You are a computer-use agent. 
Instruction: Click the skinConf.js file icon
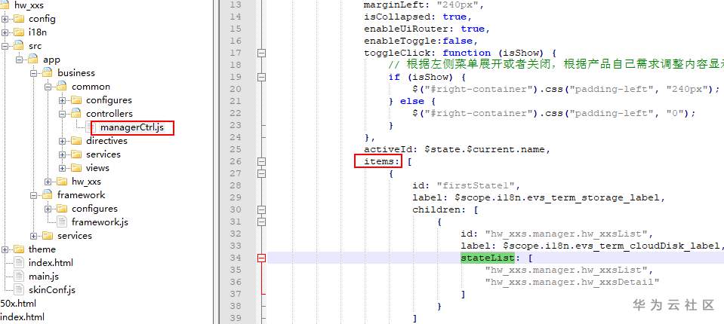pyautogui.click(x=19, y=290)
